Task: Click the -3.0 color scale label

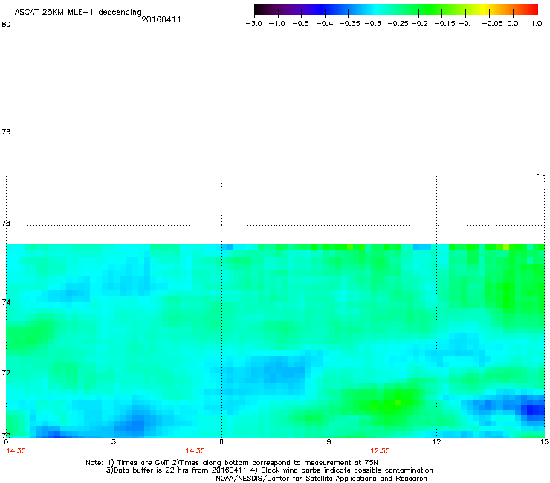Action: point(253,24)
